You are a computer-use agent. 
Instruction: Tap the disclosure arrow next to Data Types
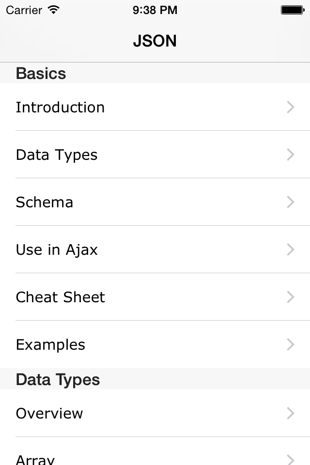click(291, 155)
